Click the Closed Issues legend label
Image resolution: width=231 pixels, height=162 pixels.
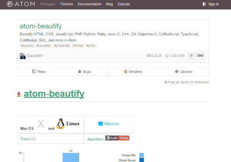[127, 160]
